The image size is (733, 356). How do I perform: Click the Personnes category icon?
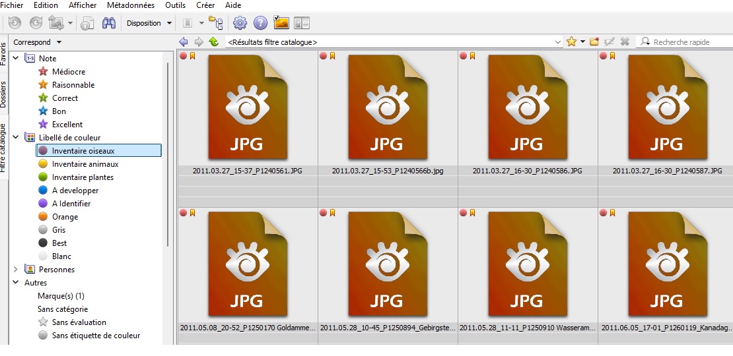tap(30, 269)
